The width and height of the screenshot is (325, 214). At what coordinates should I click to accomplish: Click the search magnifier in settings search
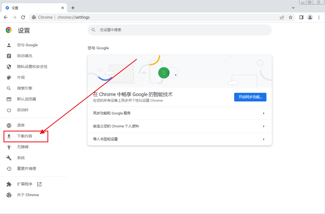click(94, 30)
